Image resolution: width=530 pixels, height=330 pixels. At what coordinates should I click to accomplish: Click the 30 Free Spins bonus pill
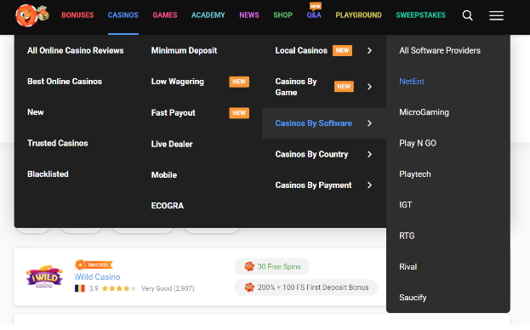click(272, 266)
